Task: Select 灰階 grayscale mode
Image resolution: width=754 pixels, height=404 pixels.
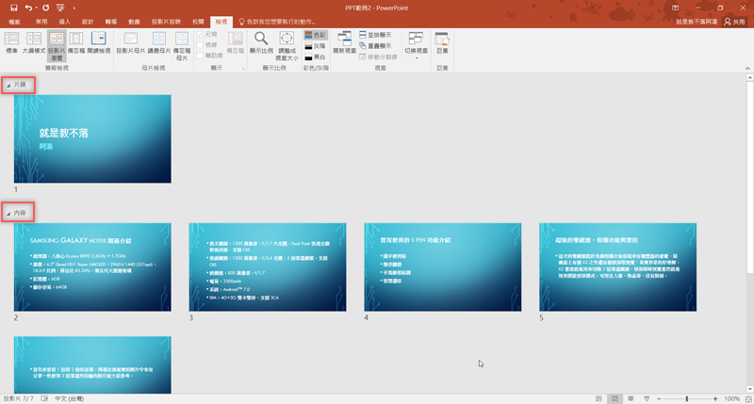Action: point(316,44)
